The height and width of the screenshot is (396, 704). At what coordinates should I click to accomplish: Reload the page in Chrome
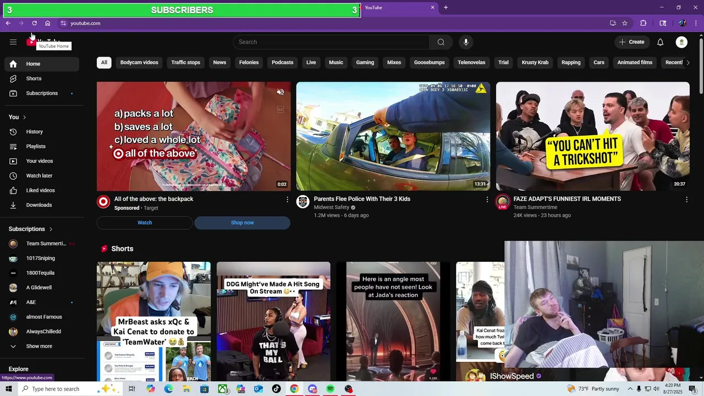pyautogui.click(x=34, y=23)
